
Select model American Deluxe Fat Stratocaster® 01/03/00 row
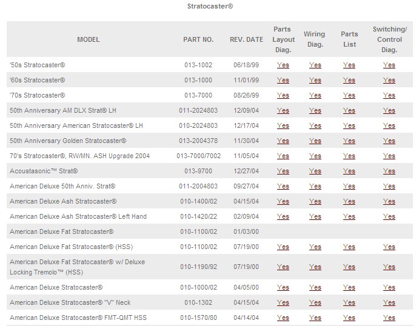point(62,231)
